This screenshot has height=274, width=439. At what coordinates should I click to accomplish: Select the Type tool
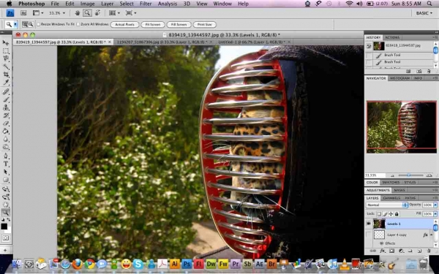pos(6,164)
